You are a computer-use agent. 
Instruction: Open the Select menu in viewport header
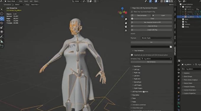tap(26, 1)
